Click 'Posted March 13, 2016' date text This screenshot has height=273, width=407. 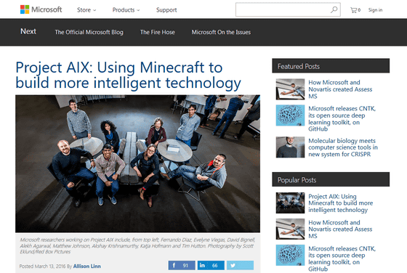point(42,266)
